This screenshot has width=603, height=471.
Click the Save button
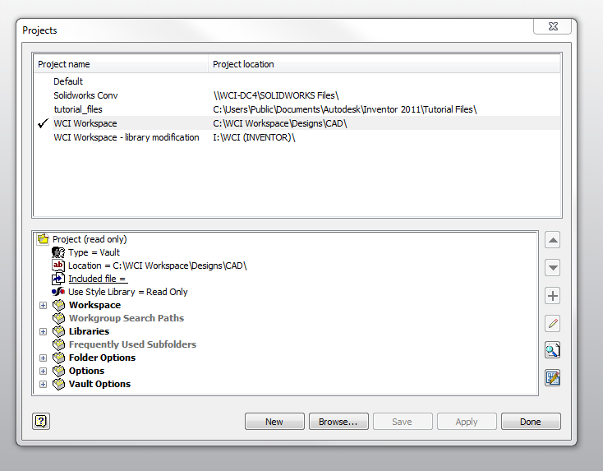[403, 422]
